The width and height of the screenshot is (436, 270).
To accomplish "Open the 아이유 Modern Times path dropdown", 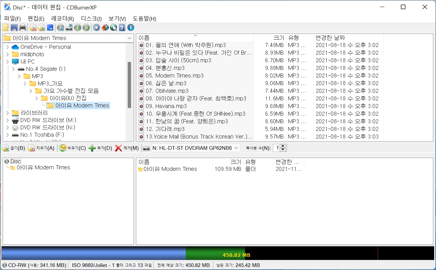I will (130, 38).
